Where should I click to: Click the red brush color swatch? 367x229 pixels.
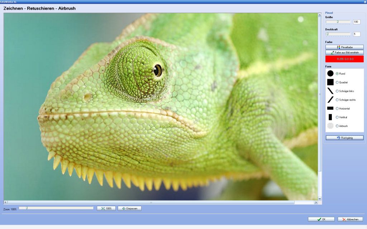[344, 59]
